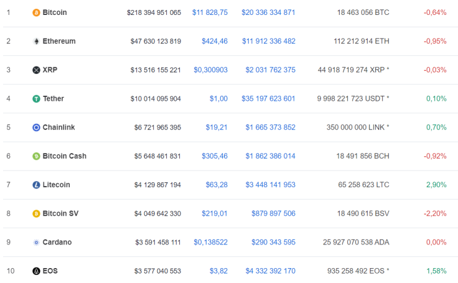The image size is (458, 283).
Task: Click Tether volume $35 197 623 601
Action: (268, 99)
